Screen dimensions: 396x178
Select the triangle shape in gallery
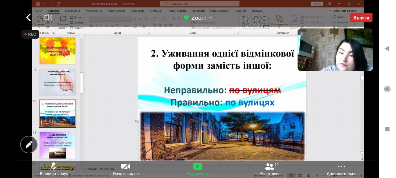(x=243, y=22)
